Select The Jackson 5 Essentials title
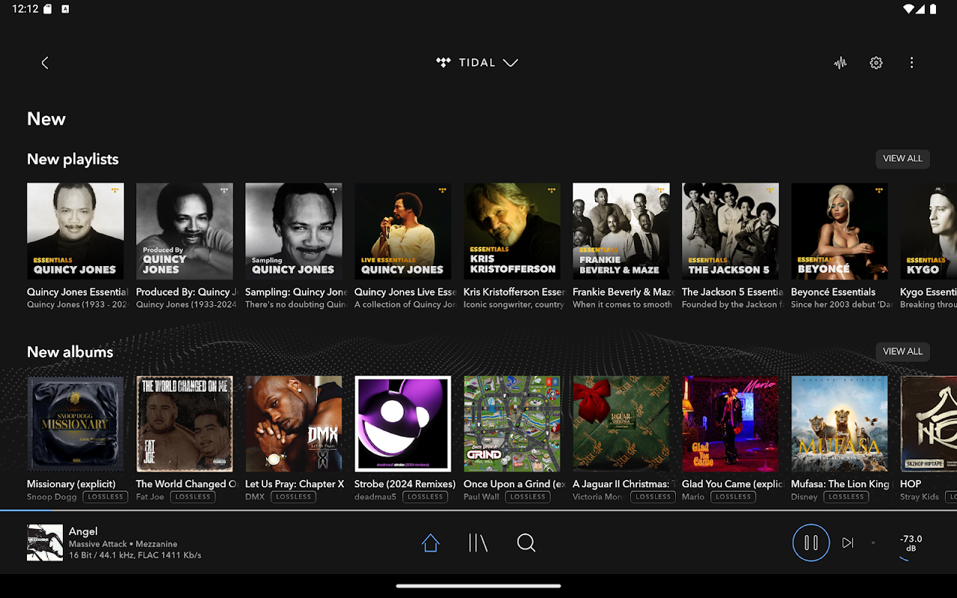This screenshot has height=598, width=957. point(731,292)
